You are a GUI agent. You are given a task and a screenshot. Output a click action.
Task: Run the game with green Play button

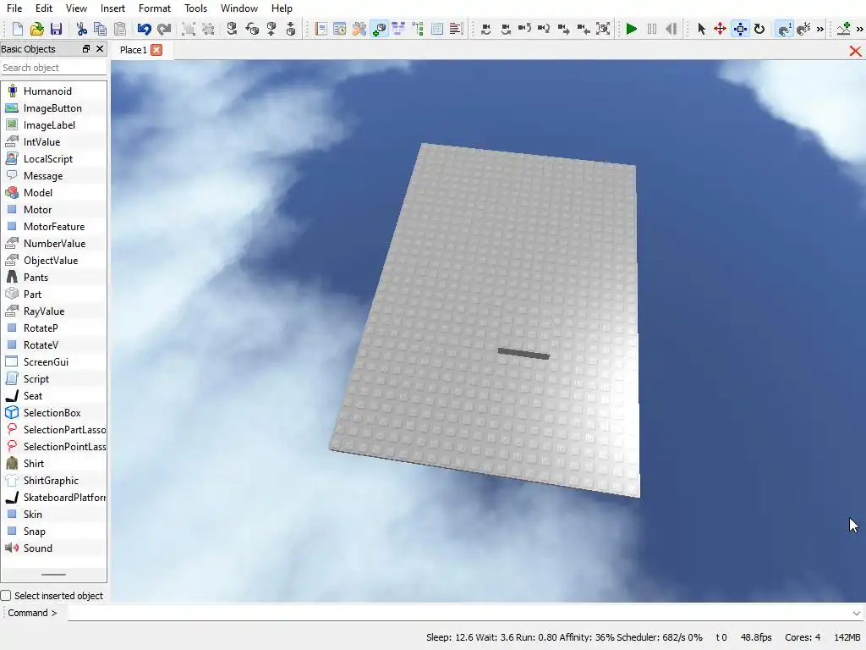631,29
